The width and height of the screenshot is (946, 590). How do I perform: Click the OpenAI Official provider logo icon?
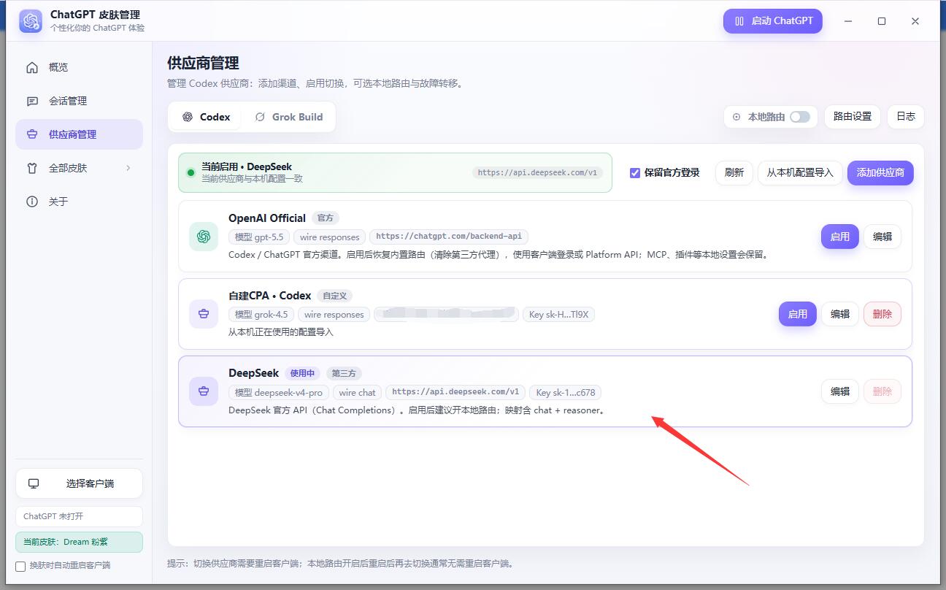[204, 237]
